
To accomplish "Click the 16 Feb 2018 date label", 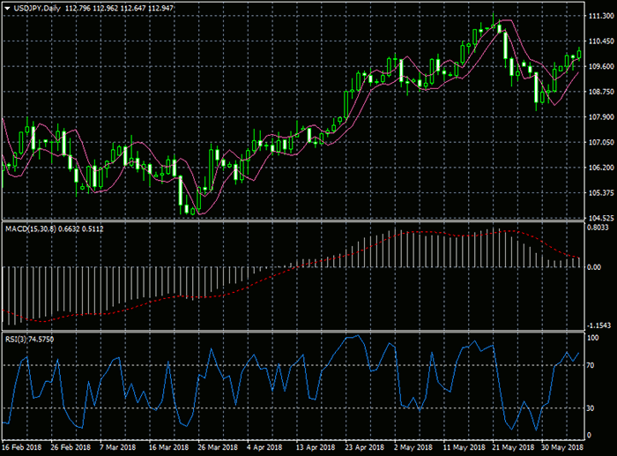I will click(21, 449).
